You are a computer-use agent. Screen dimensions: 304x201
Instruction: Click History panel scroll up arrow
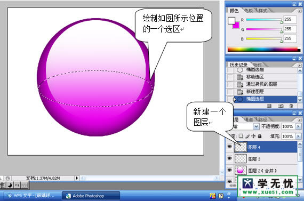pos(300,71)
